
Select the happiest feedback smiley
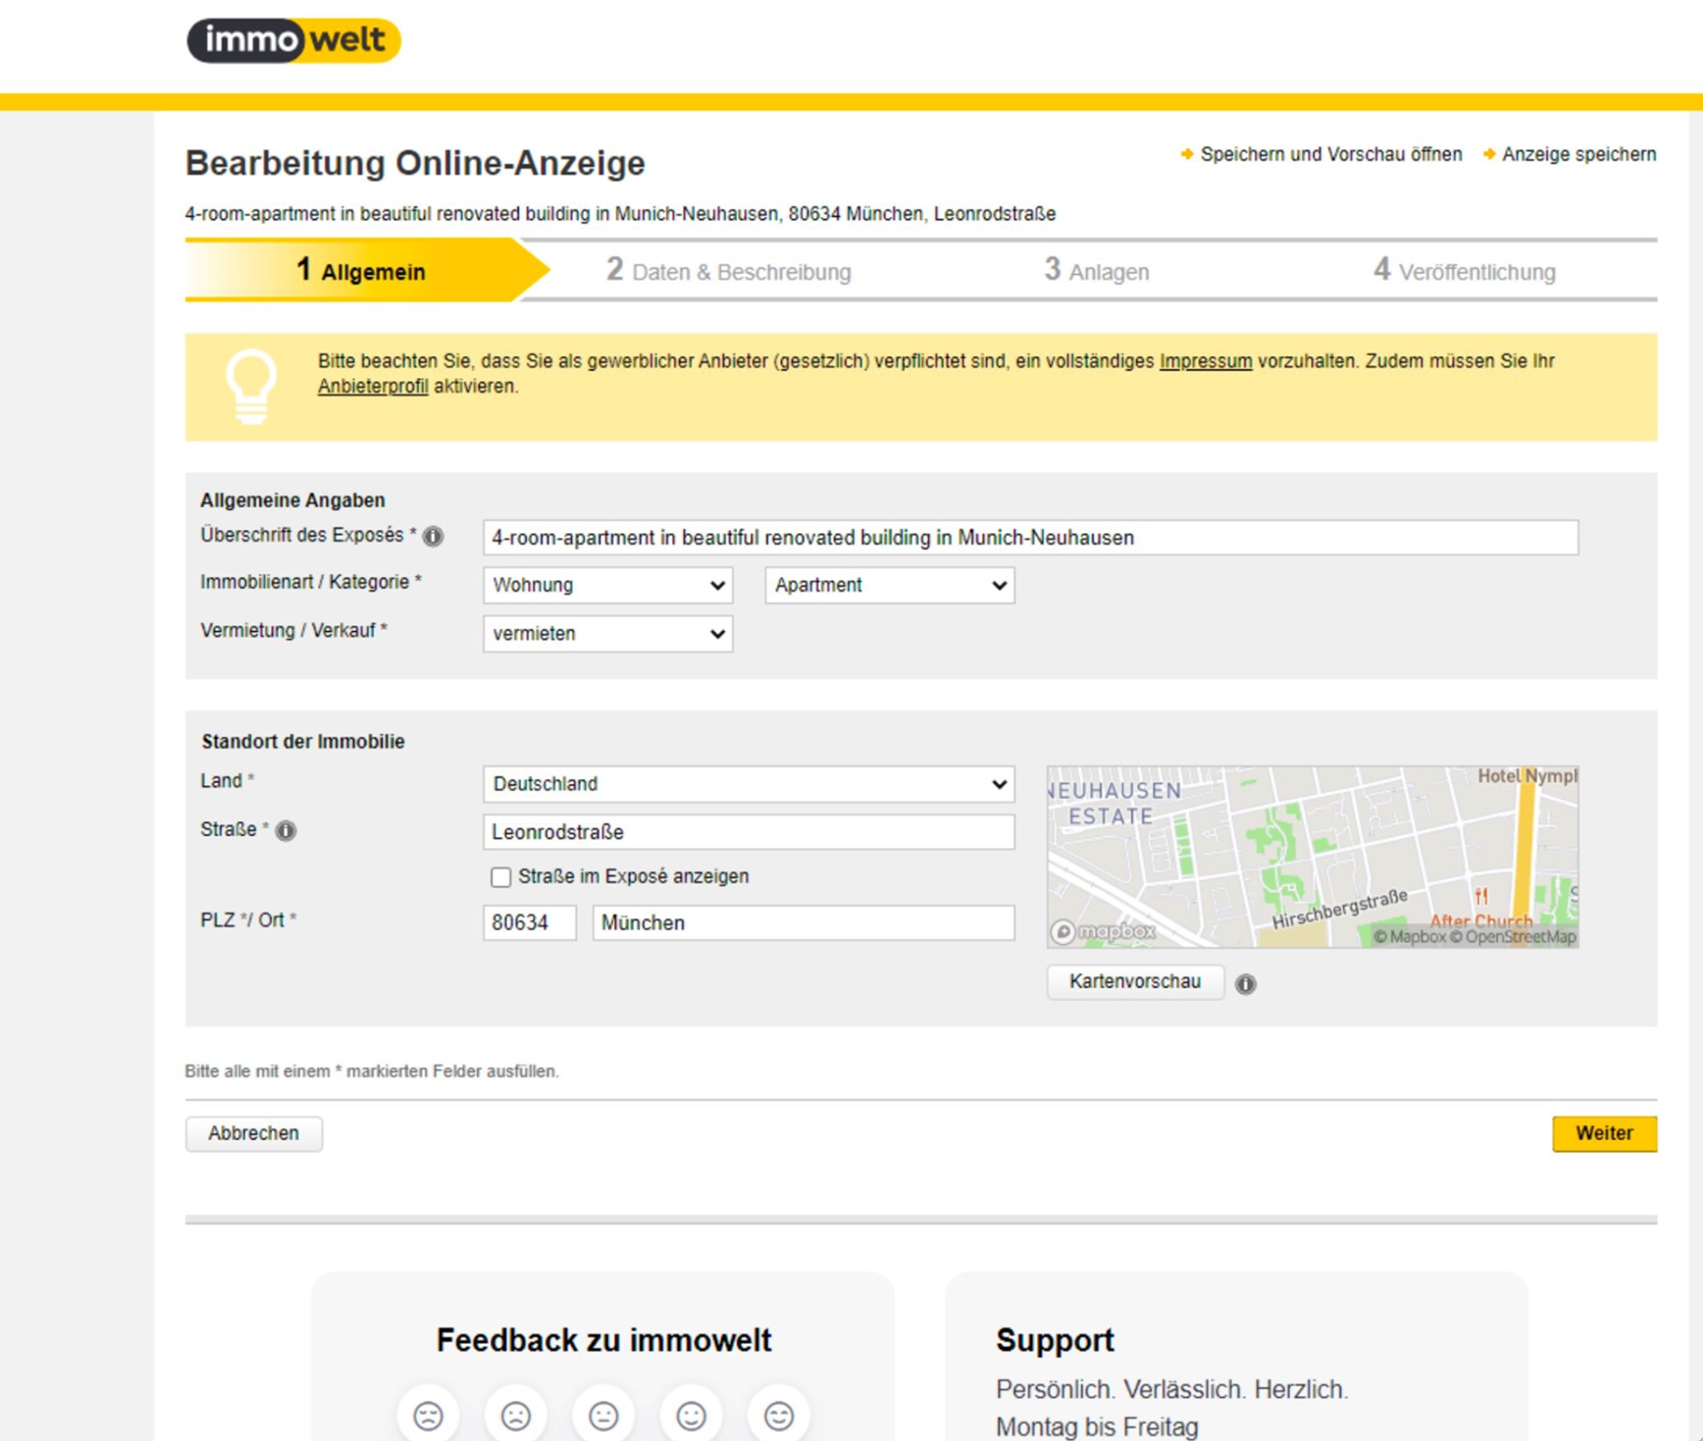tap(779, 1415)
